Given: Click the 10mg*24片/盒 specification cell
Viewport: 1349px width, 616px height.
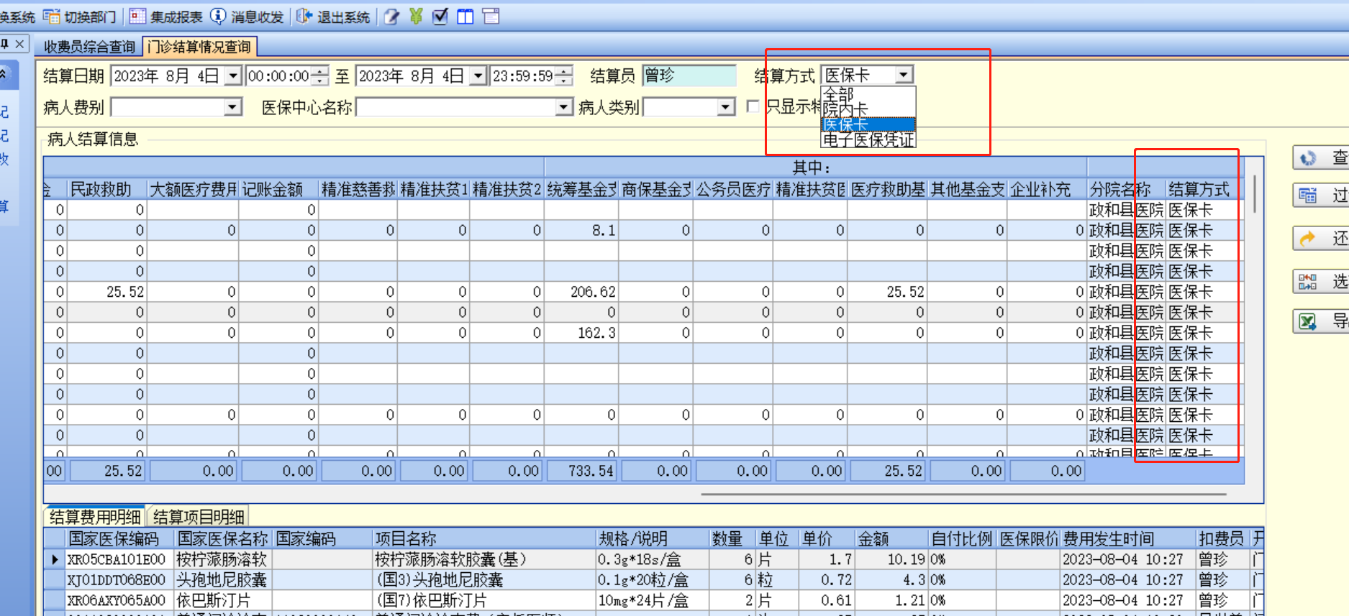Looking at the screenshot, I should pos(653,600).
